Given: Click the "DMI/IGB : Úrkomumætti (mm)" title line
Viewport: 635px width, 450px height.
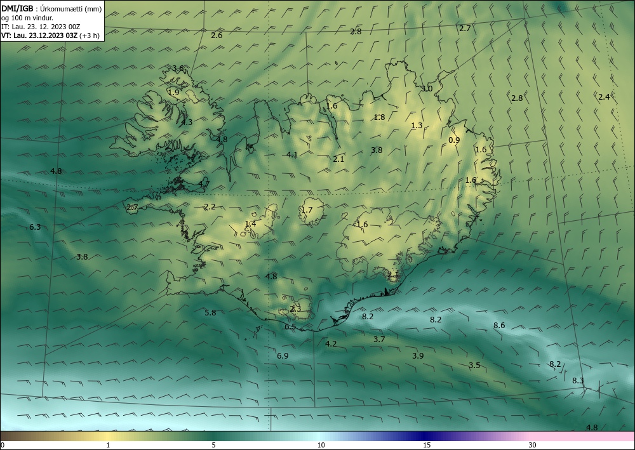Looking at the screenshot, I should pyautogui.click(x=51, y=8).
